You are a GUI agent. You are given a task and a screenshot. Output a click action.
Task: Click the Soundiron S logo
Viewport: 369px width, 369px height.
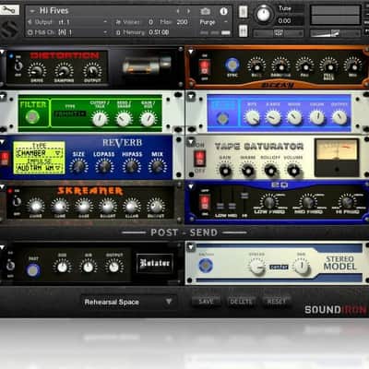(x=9, y=30)
